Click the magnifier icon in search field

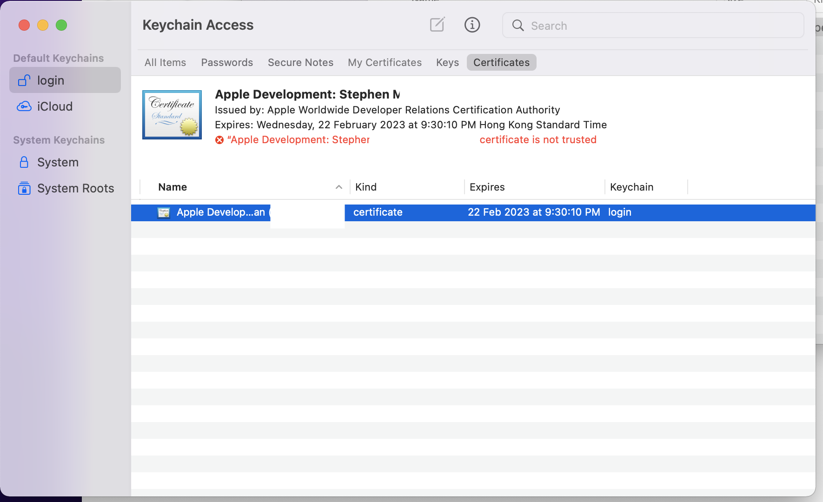(518, 26)
